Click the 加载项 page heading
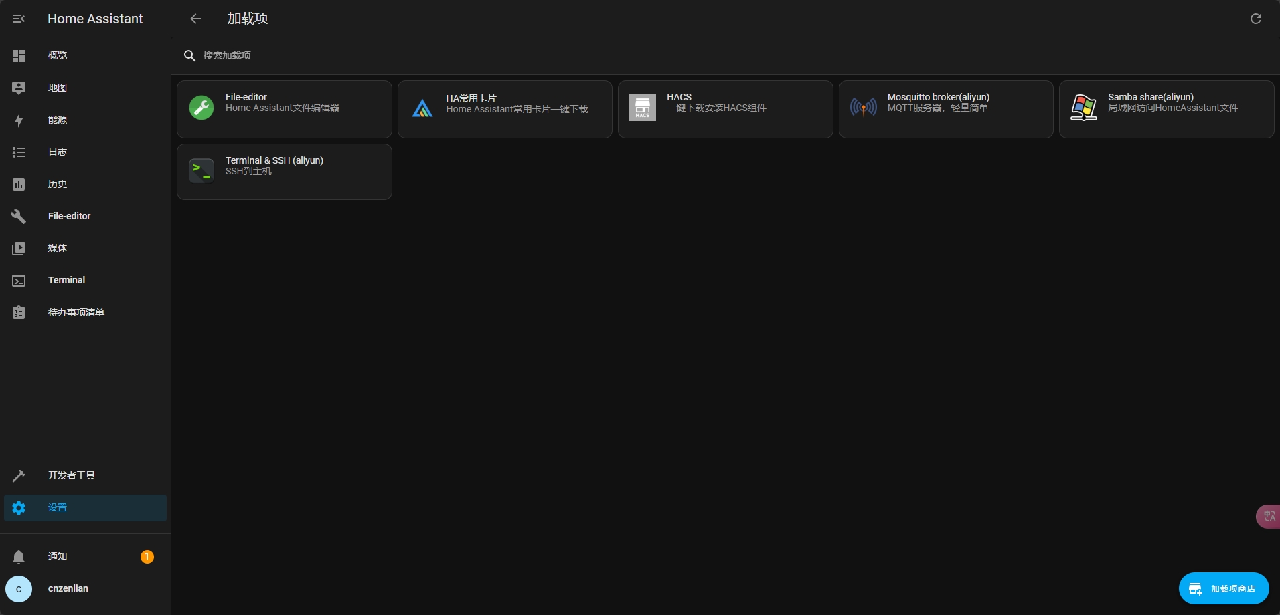Viewport: 1280px width, 615px height. pos(248,19)
